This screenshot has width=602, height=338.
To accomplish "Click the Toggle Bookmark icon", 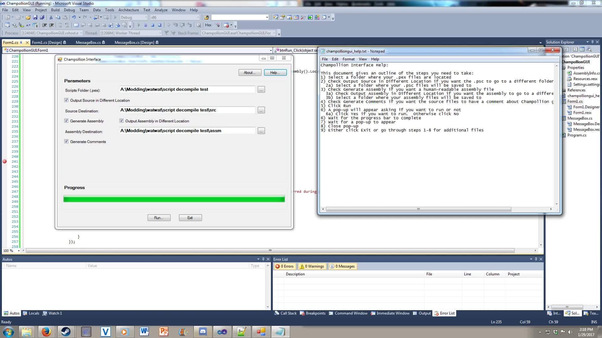I will pos(76,25).
